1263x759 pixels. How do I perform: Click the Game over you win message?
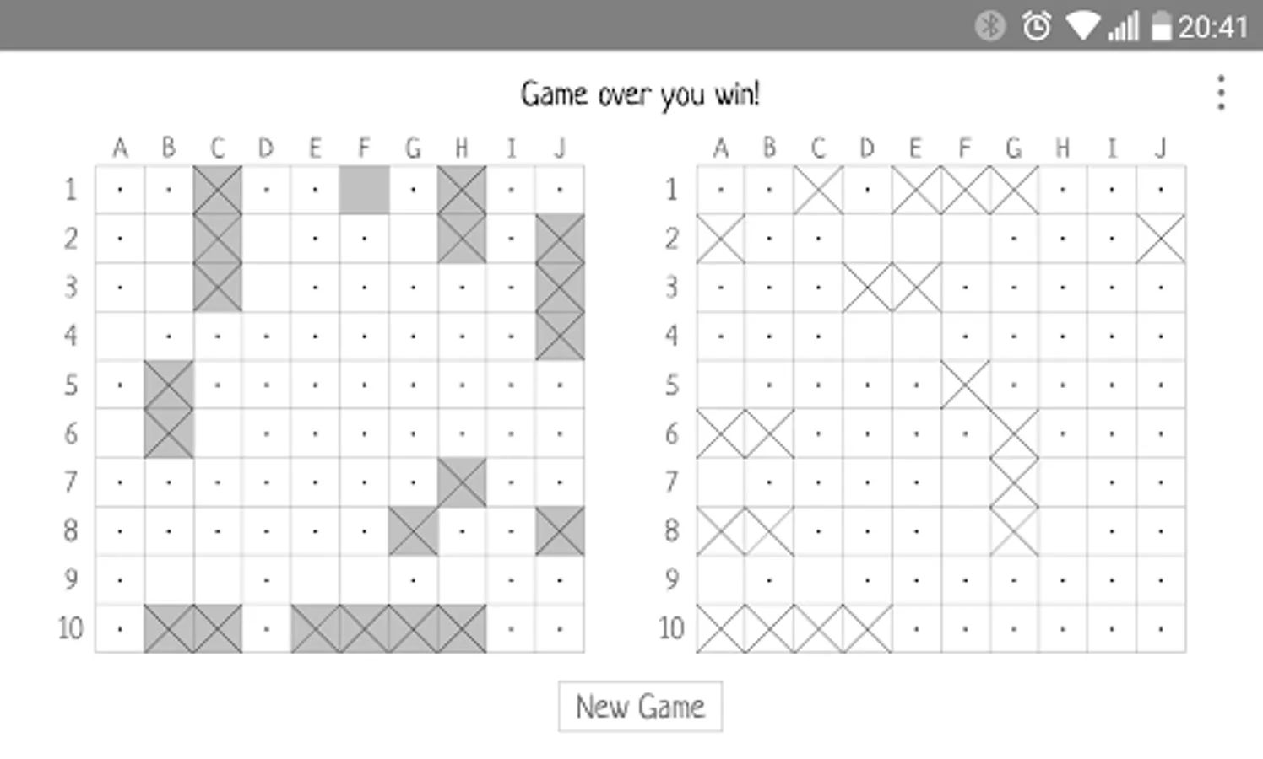[642, 94]
